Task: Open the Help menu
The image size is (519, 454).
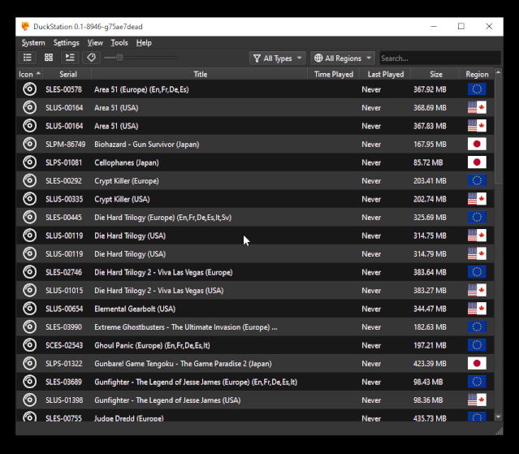Action: [144, 43]
